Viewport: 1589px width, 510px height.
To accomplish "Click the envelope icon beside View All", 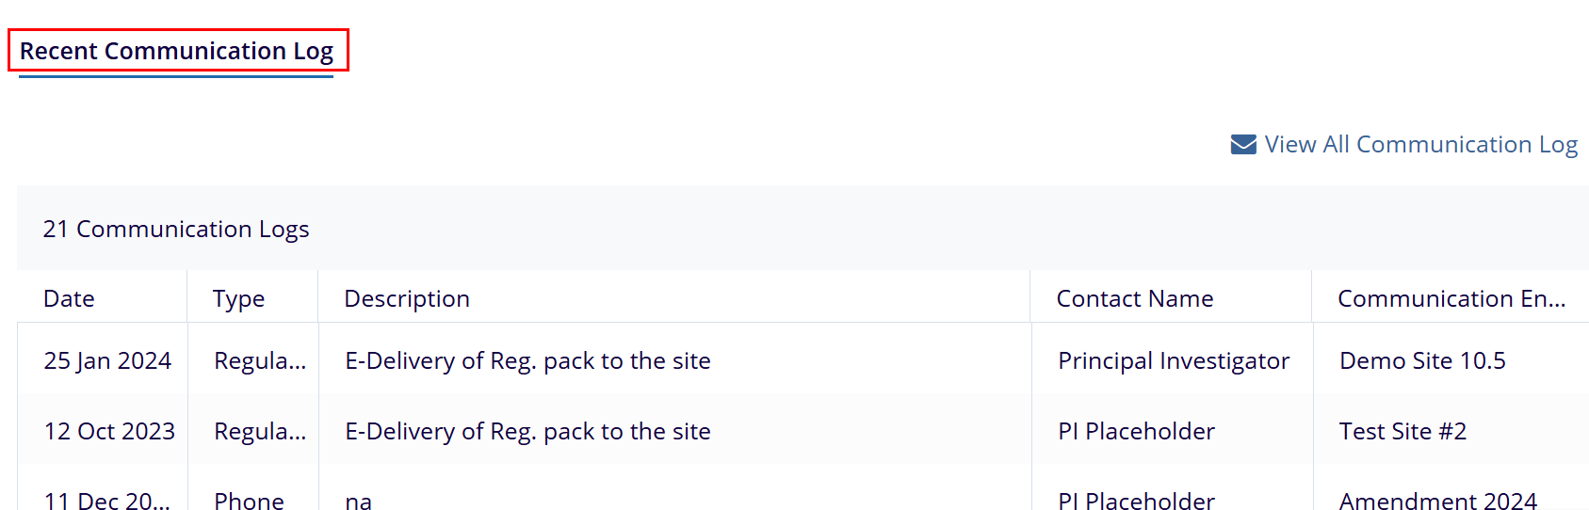I will [x=1243, y=145].
